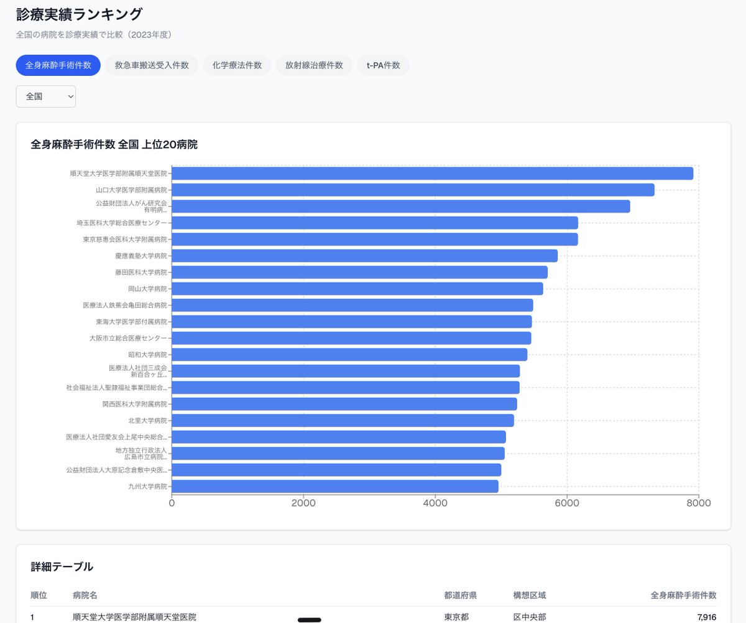Image resolution: width=746 pixels, height=623 pixels.
Task: Click the 全身麻酔手術件数 table column header
Action: [x=684, y=595]
